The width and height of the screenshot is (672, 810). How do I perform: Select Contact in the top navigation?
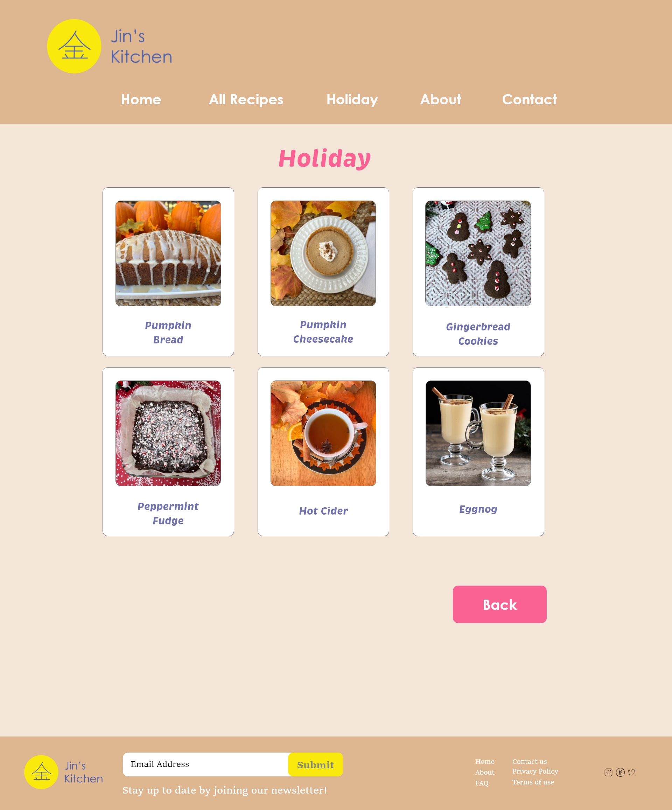pyautogui.click(x=529, y=99)
